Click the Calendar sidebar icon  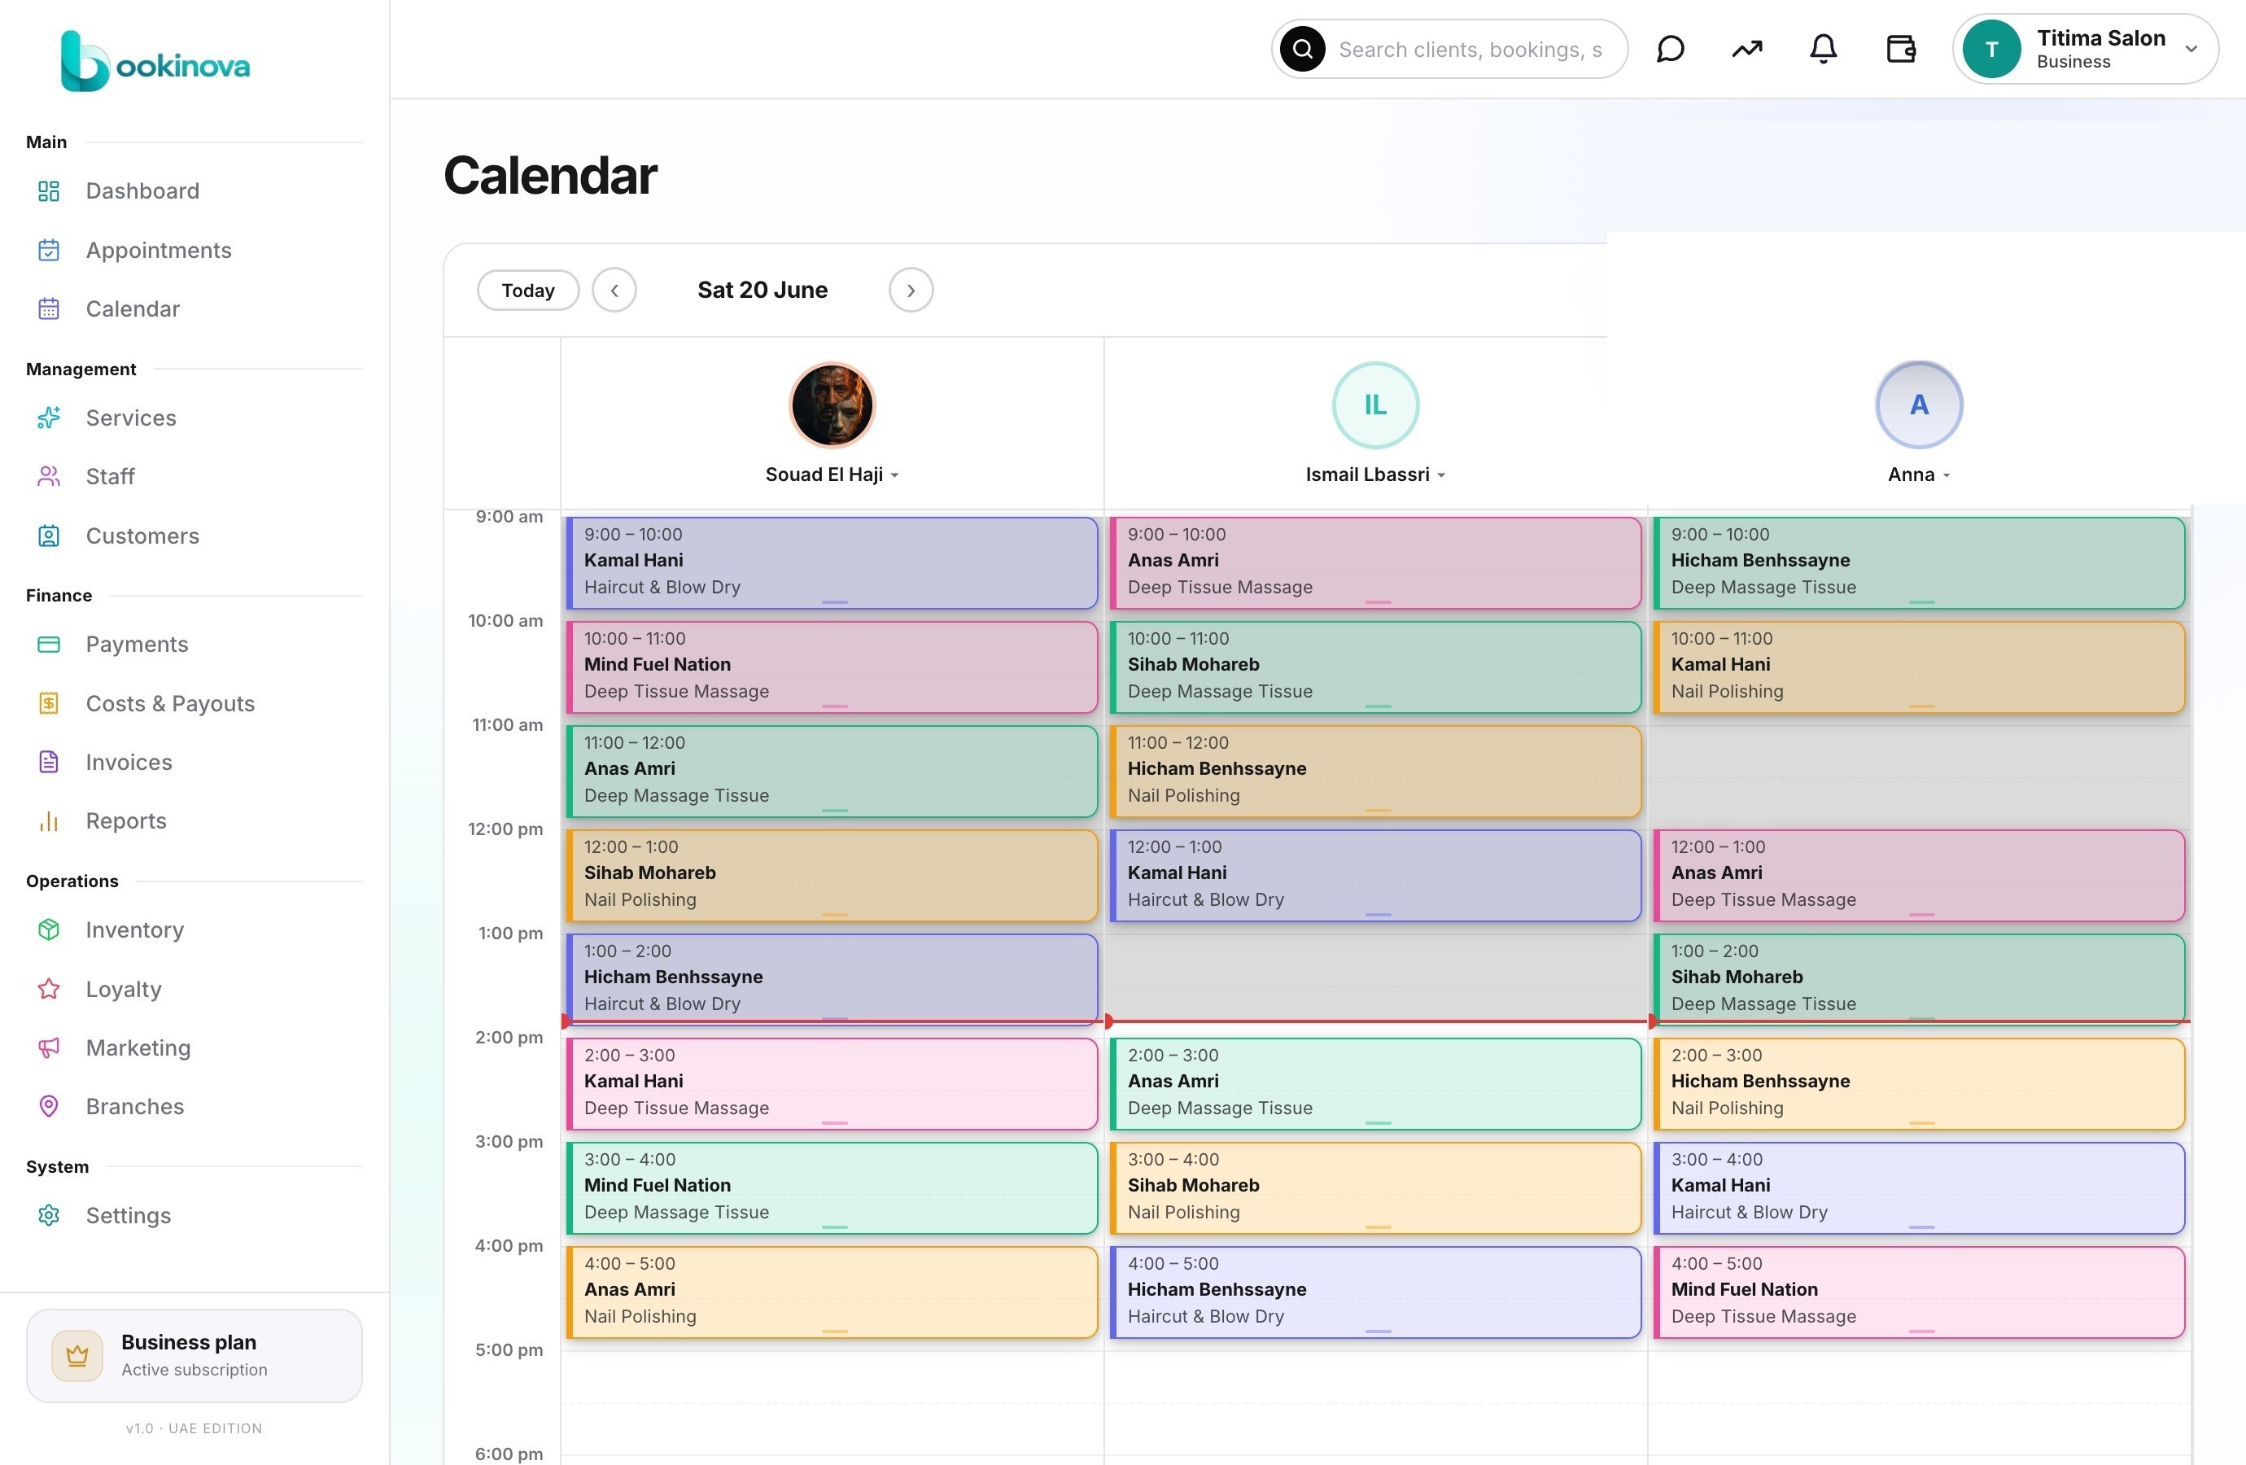(x=48, y=308)
